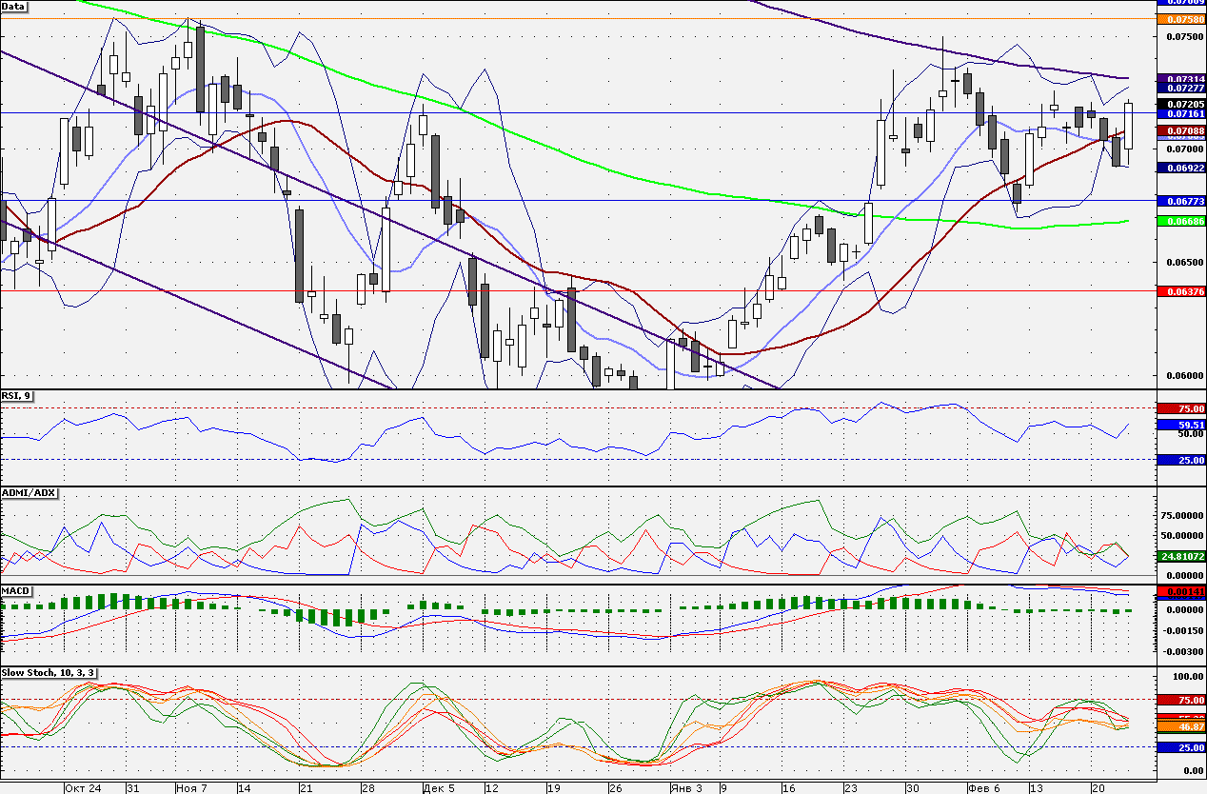This screenshot has height=794, width=1207.
Task: Click the orange 0.07580 price tag
Action: [1180, 18]
